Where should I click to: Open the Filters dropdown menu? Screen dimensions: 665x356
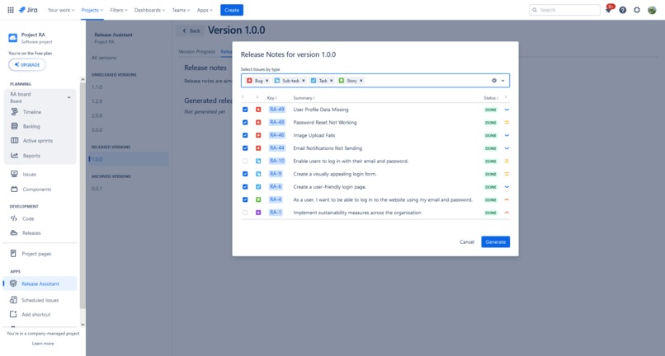coord(118,10)
